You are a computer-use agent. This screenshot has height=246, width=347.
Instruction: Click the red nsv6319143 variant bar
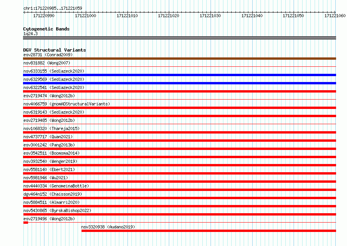coord(179,116)
